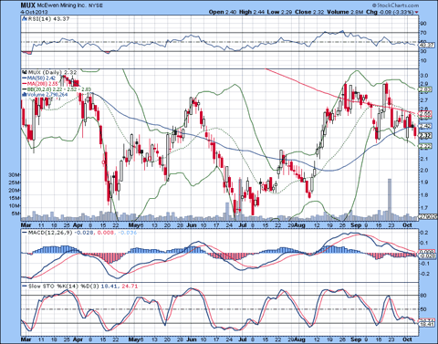Click the MUX (Daily) 2.32 legend label
This screenshot has width=438, height=344.
52,72
